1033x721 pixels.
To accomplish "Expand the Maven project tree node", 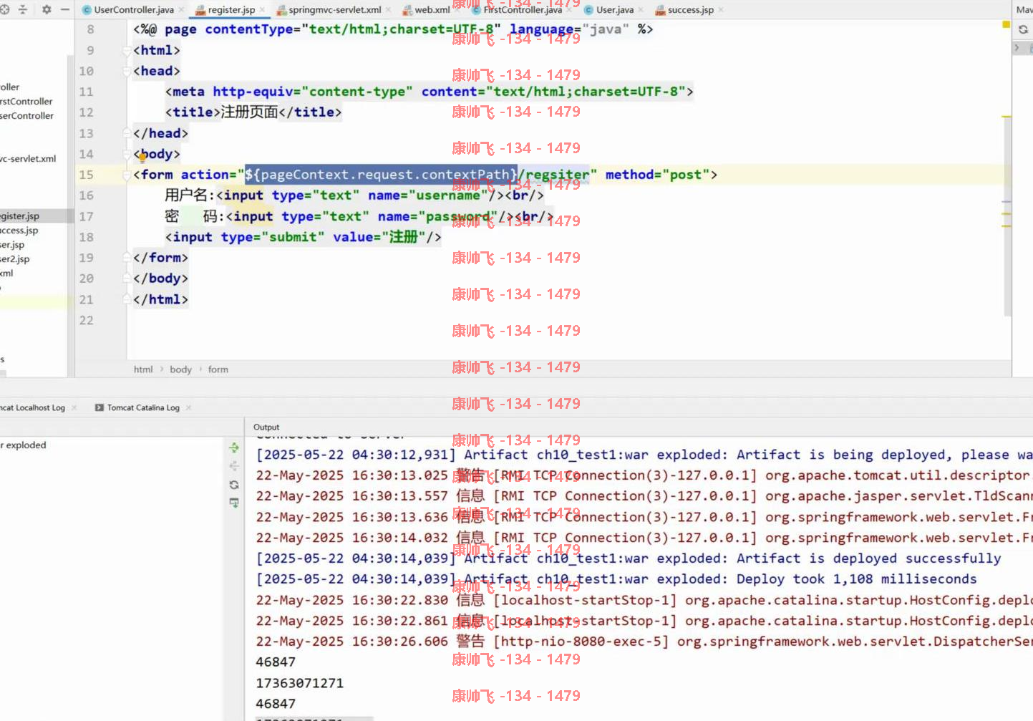I will point(1017,47).
